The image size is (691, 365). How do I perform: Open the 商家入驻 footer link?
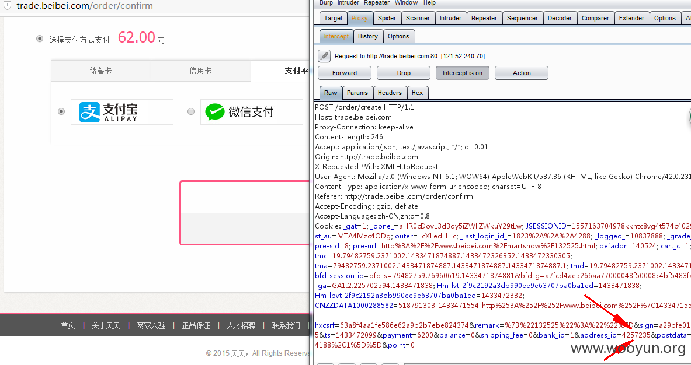(x=151, y=325)
